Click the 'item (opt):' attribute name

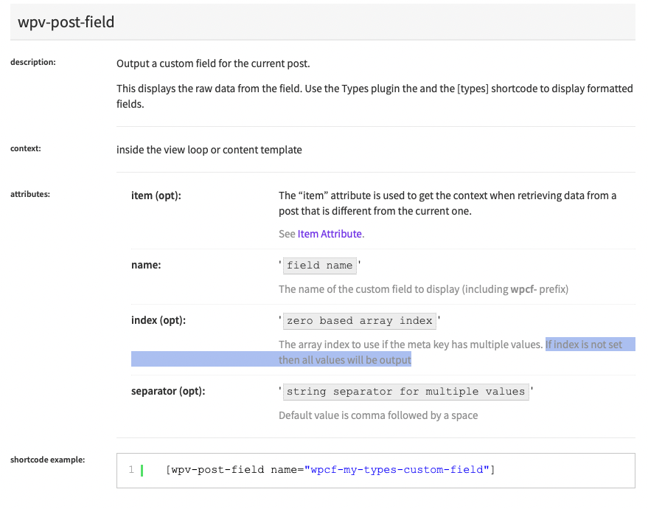(x=156, y=195)
